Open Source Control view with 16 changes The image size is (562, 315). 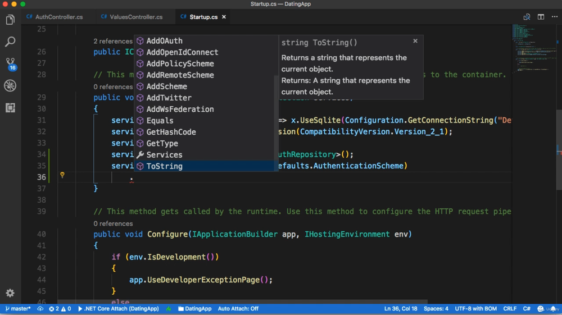point(10,63)
